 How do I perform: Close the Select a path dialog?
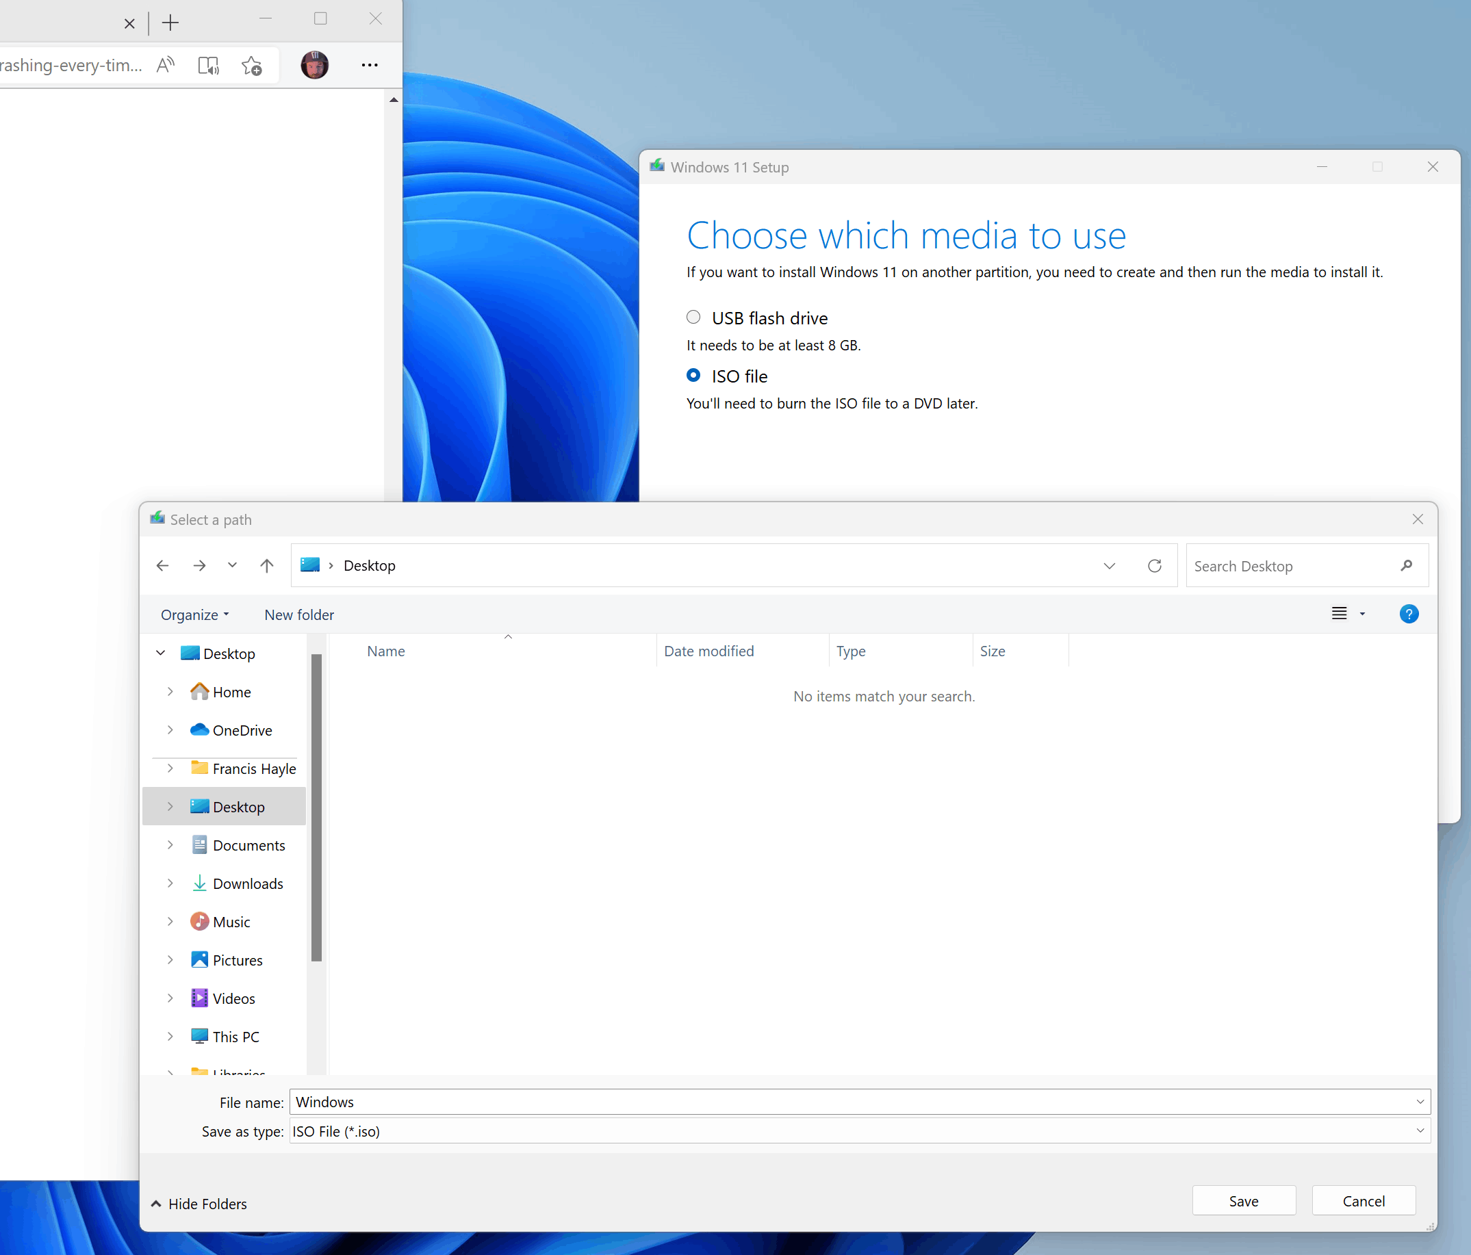tap(1418, 519)
